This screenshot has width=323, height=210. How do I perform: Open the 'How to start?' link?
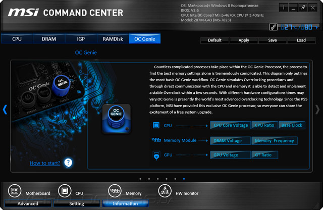coord(45,163)
